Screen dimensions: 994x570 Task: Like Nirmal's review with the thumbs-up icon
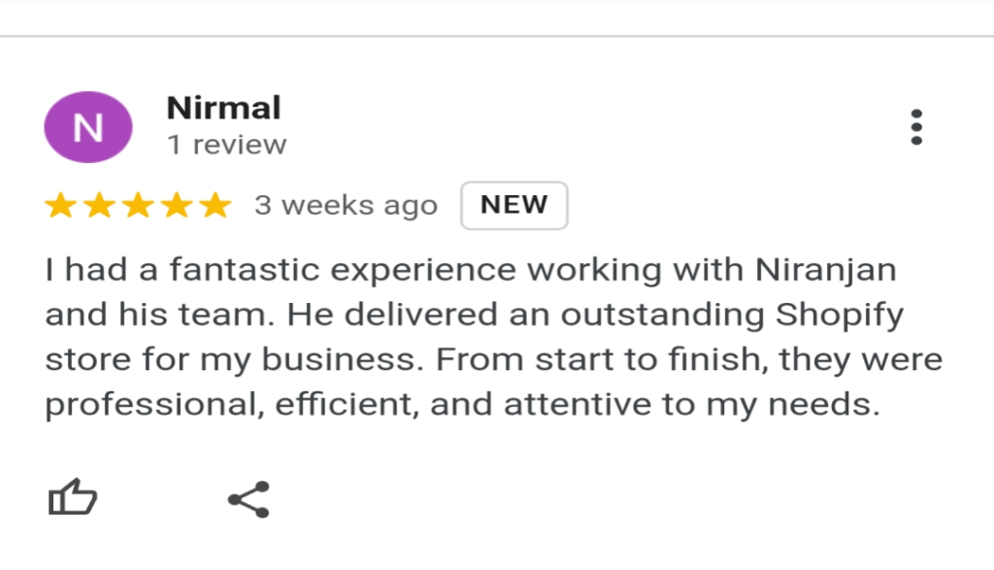(x=72, y=496)
